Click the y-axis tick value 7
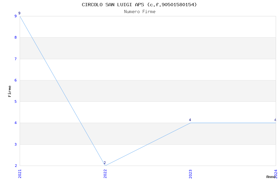Viewport: 279px width, 180px height. [16, 59]
